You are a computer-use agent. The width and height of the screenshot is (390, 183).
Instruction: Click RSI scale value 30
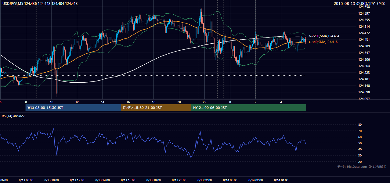click(x=360, y=155)
